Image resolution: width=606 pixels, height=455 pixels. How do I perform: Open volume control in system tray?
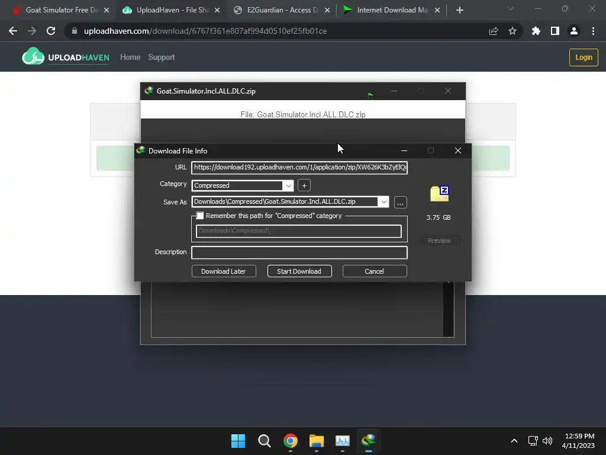tap(547, 441)
